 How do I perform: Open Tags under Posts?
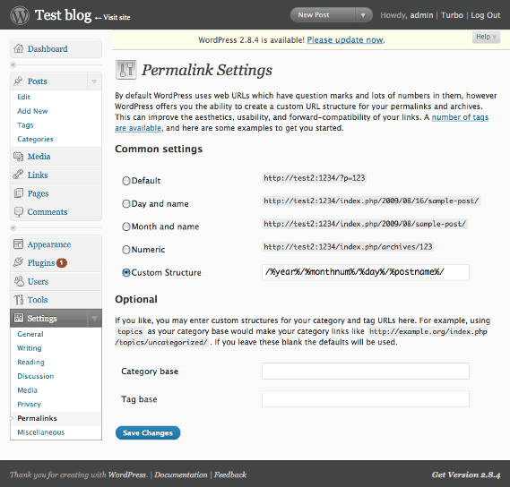(25, 125)
